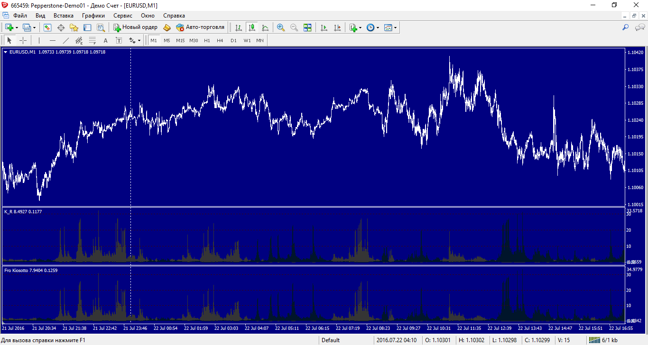Draw a vertical line tool

(39, 40)
